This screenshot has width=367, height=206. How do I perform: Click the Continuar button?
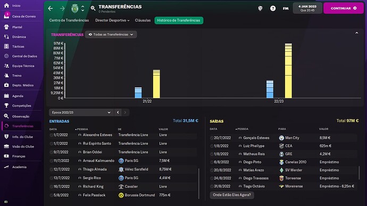click(344, 8)
